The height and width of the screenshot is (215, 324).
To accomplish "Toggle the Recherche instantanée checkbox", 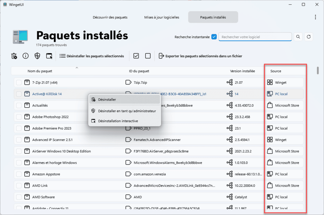I will (x=214, y=37).
